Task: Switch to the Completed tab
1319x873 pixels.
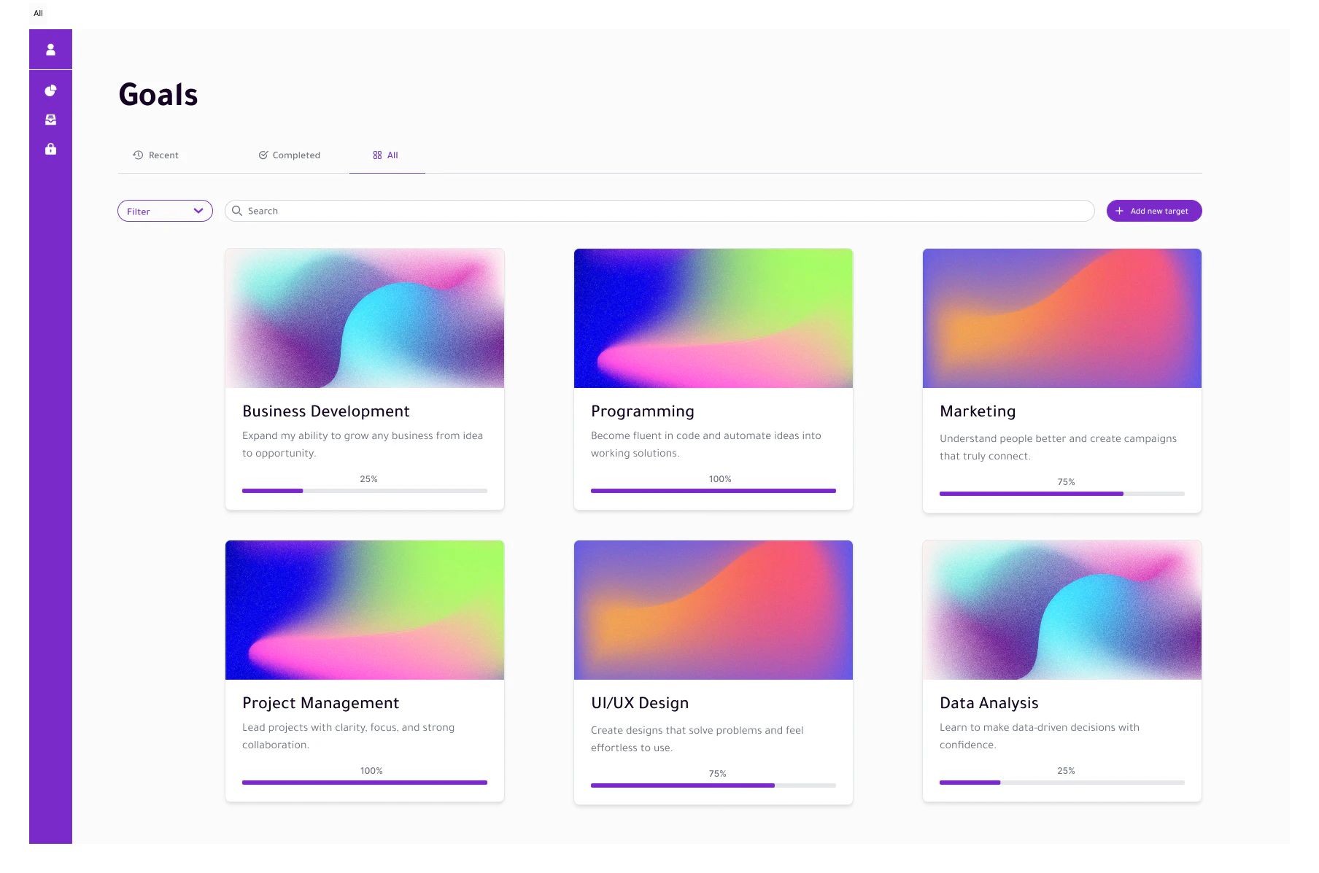Action: 295,155
